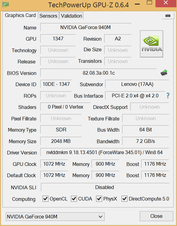
Task: Toggle the PhysX checkbox
Action: pyautogui.click(x=99, y=199)
